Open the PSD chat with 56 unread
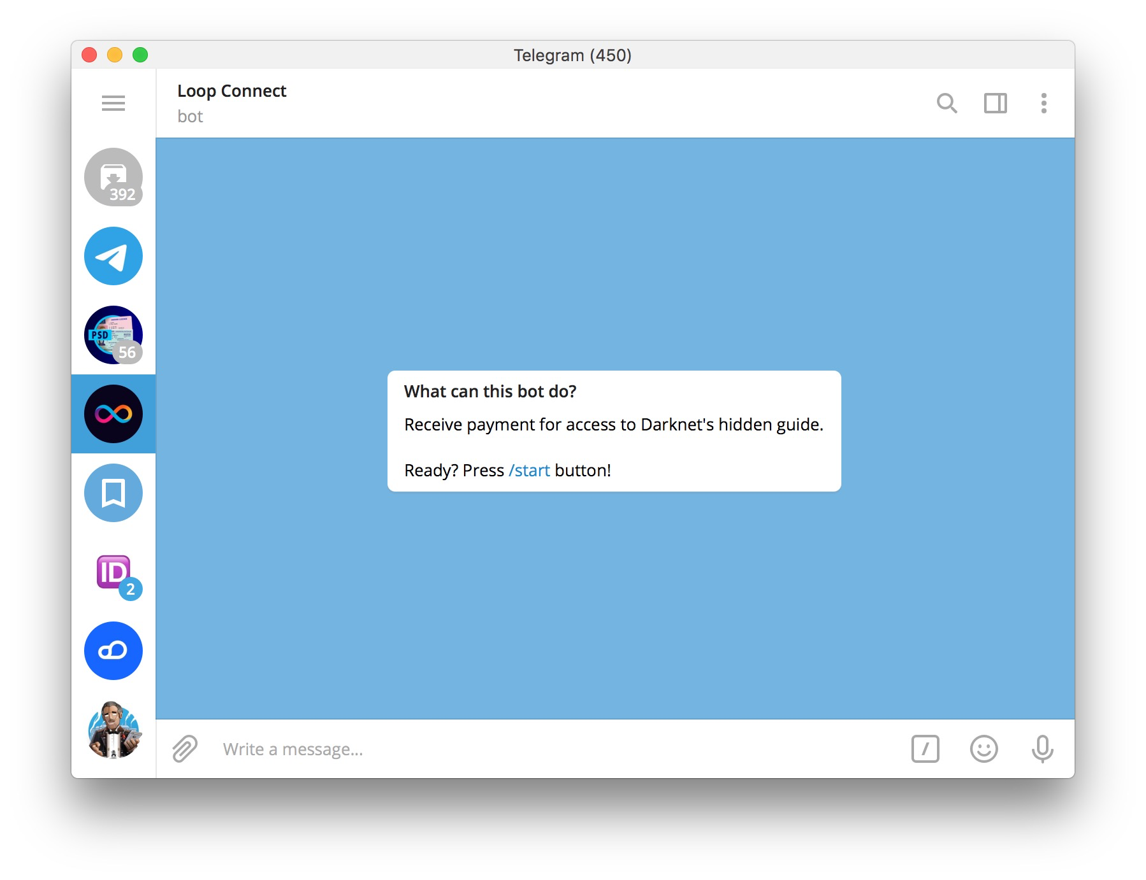 [113, 335]
